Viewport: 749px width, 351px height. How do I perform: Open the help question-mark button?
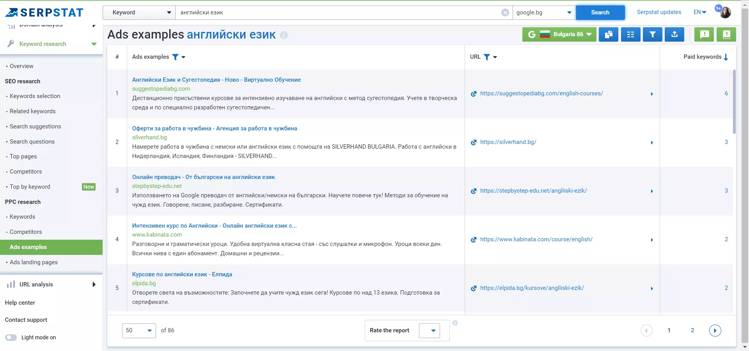point(726,35)
